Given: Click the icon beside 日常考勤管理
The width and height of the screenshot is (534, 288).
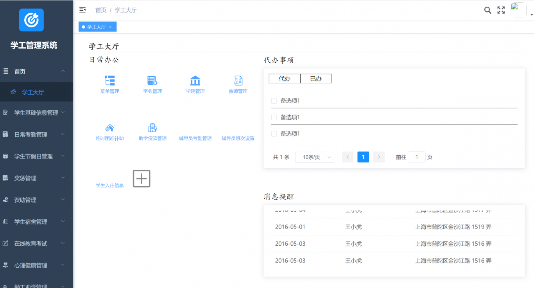Looking at the screenshot, I should tap(5, 135).
